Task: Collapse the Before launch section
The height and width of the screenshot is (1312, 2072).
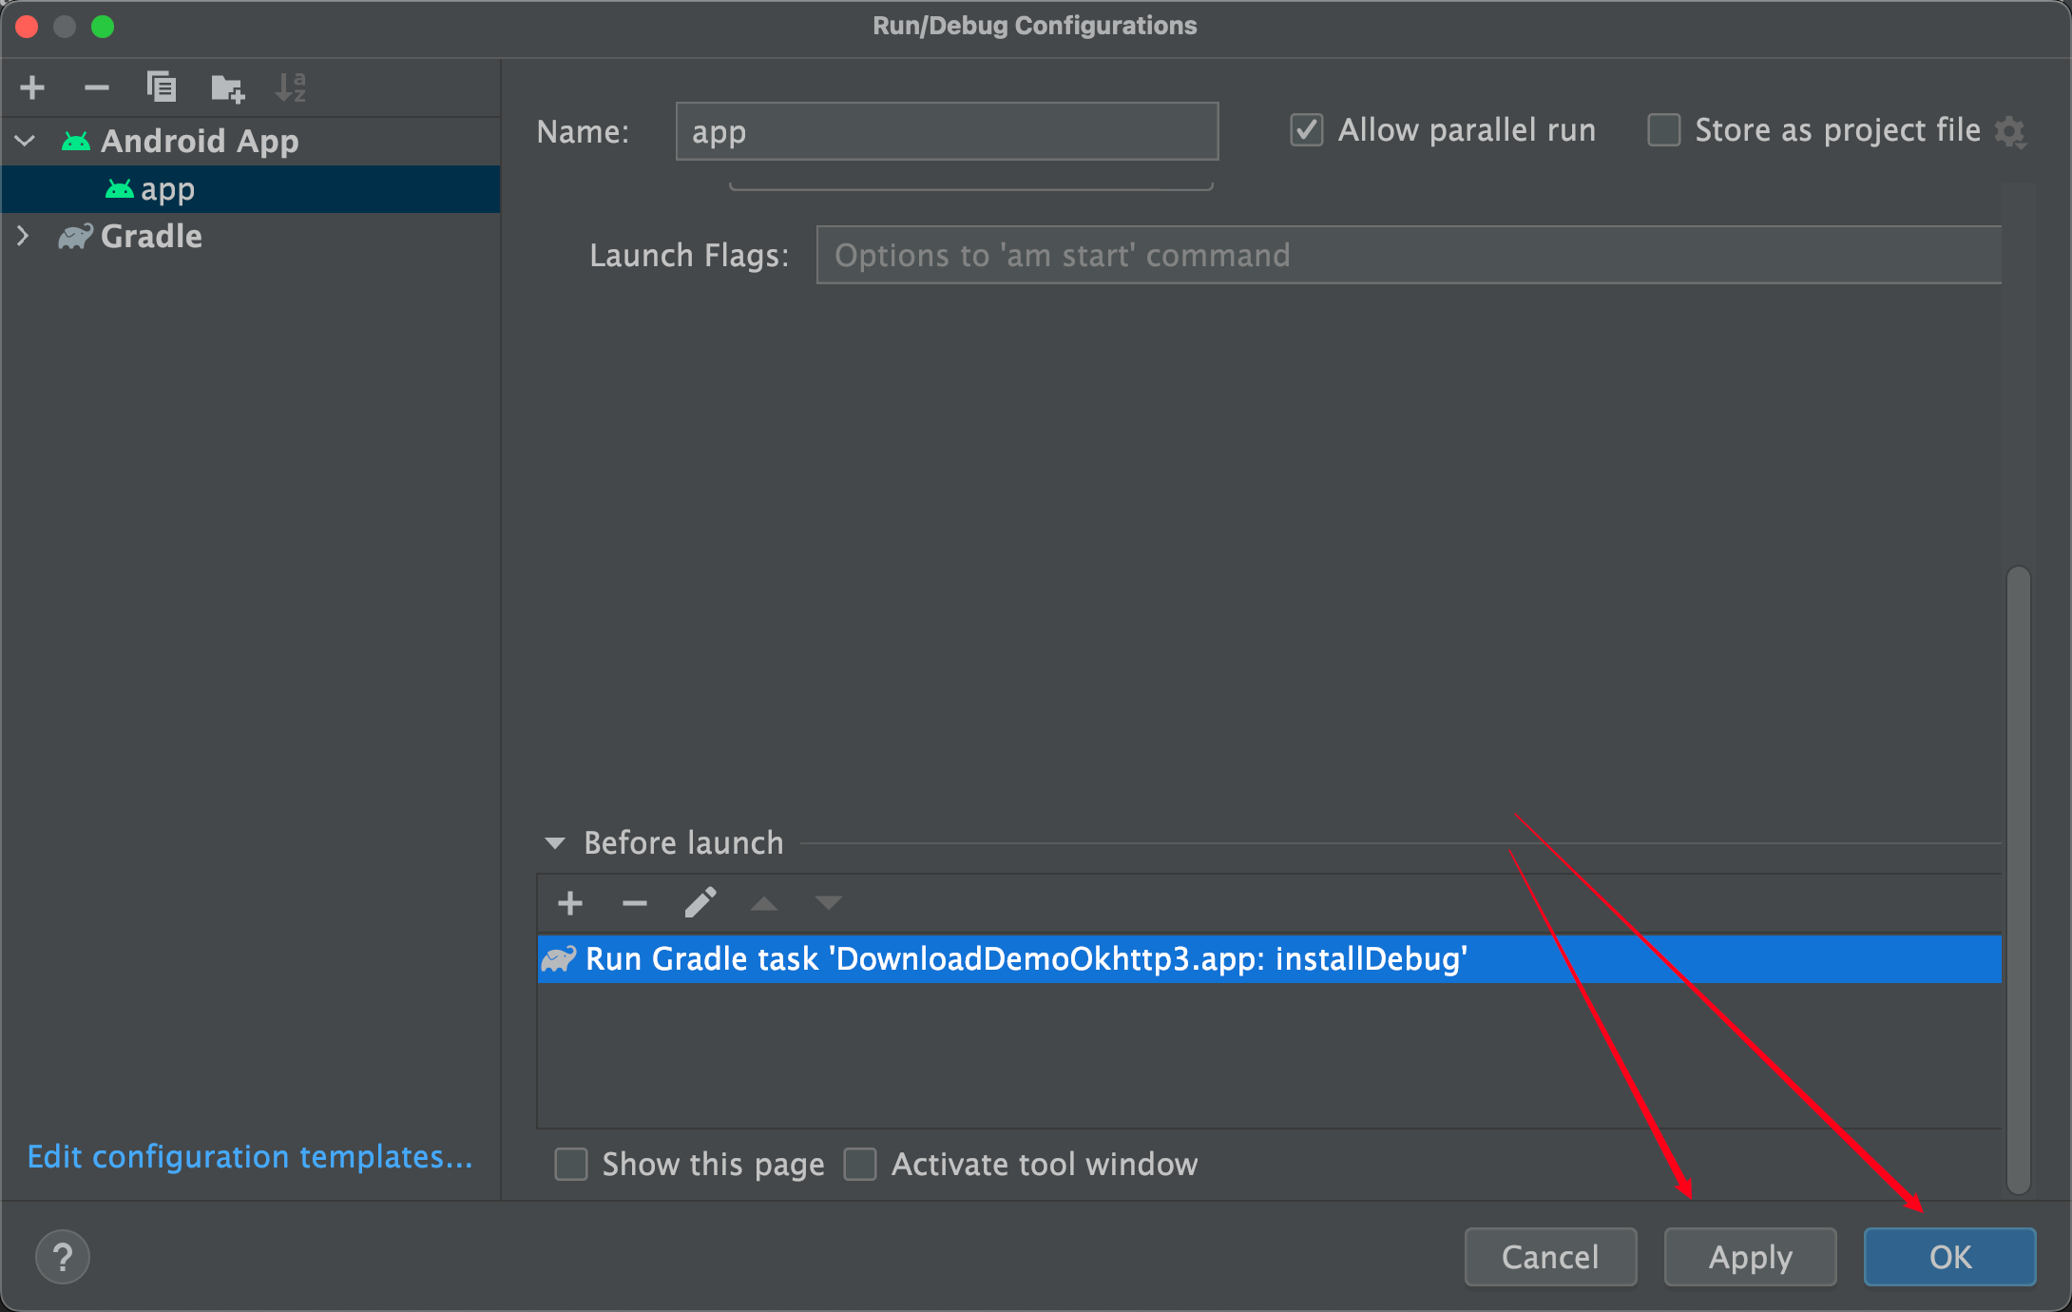Action: pyautogui.click(x=555, y=843)
